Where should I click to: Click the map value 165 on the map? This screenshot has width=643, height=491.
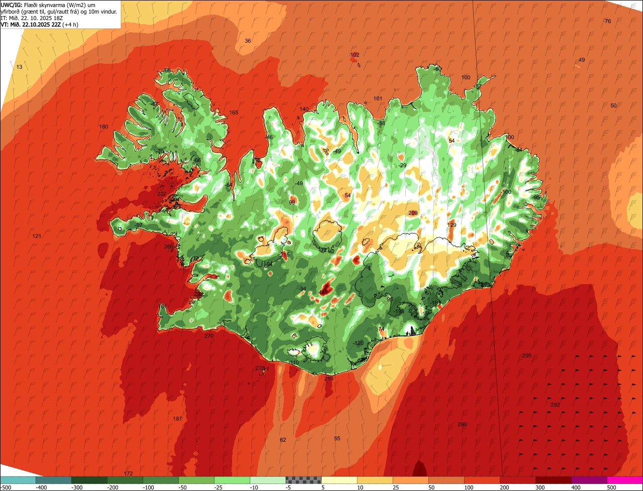[x=234, y=113]
